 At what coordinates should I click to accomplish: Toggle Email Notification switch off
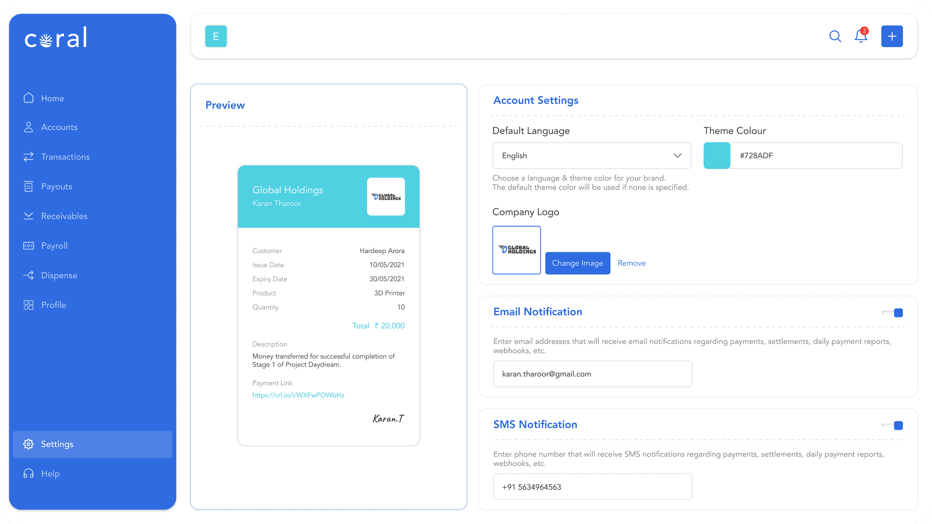pyautogui.click(x=892, y=313)
